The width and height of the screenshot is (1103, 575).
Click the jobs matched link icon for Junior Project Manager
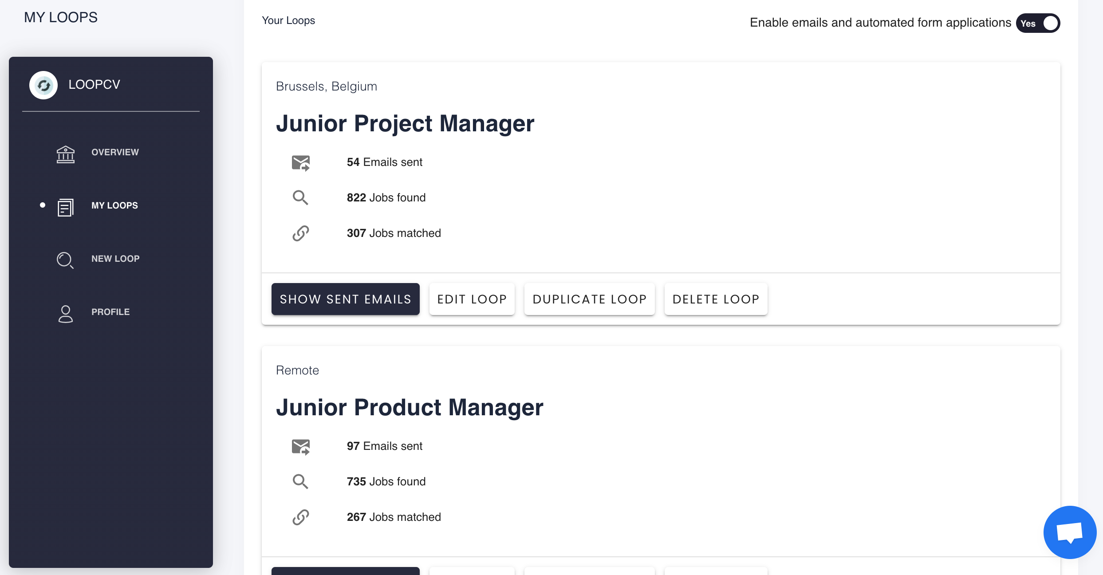click(x=301, y=232)
